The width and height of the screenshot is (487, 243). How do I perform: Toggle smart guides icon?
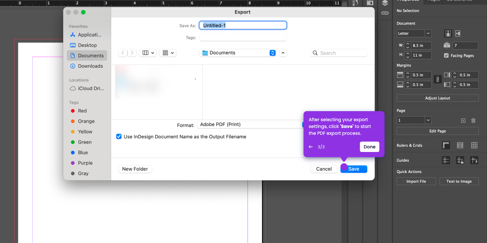(474, 160)
